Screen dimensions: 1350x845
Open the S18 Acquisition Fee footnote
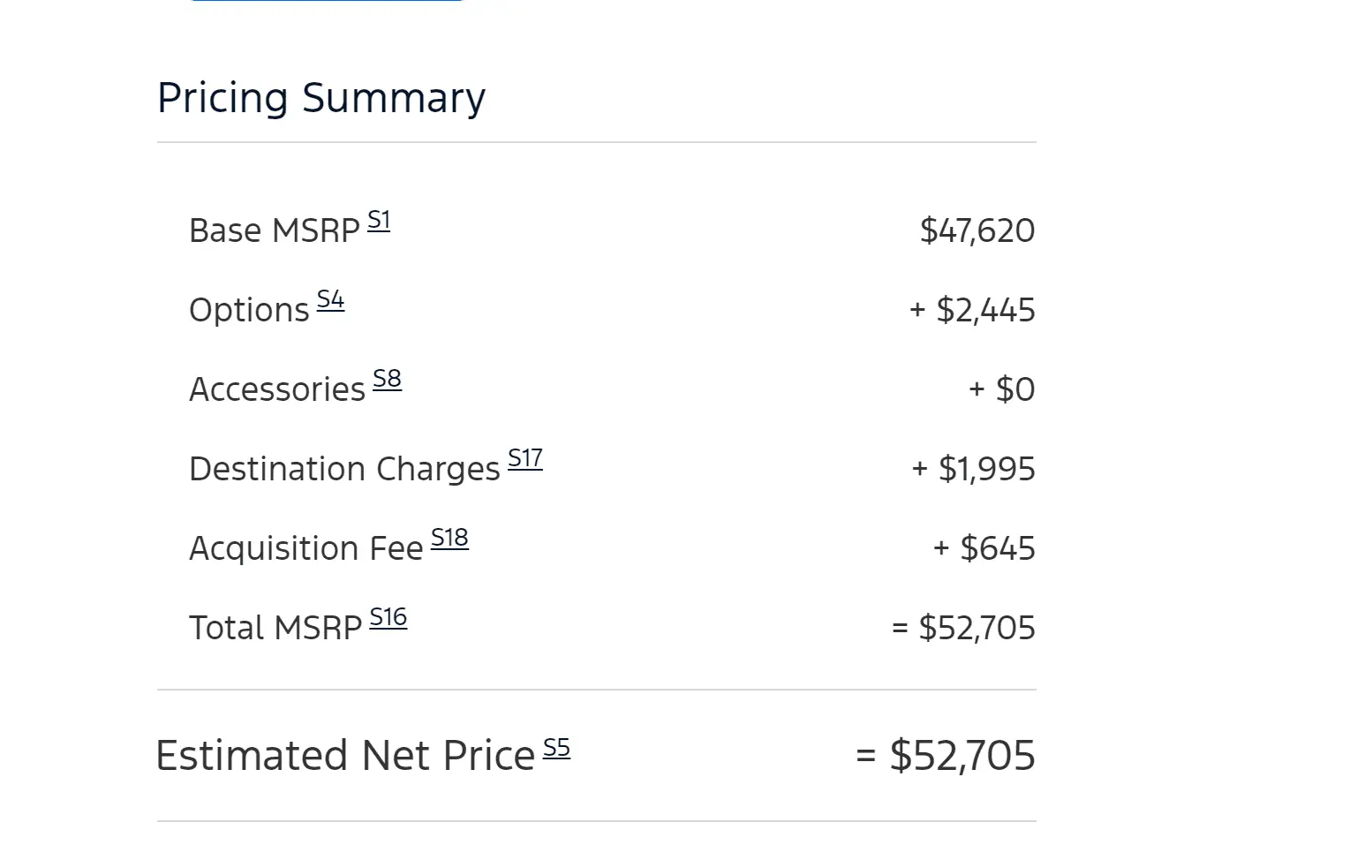pyautogui.click(x=449, y=538)
